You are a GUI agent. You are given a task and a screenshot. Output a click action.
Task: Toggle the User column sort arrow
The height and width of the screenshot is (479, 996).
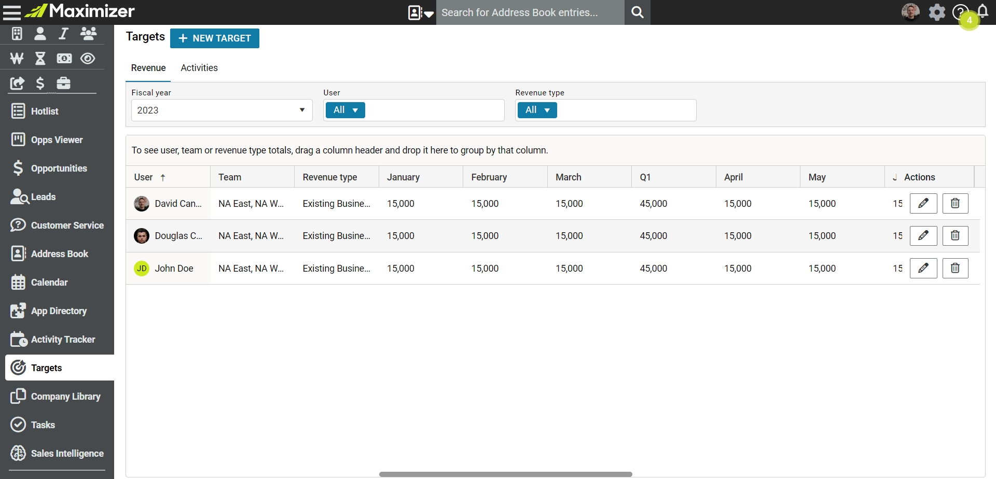click(163, 177)
